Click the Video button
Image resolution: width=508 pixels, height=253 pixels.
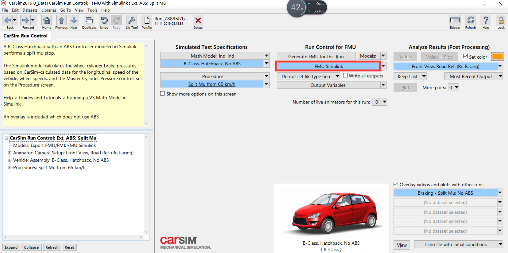coord(405,57)
